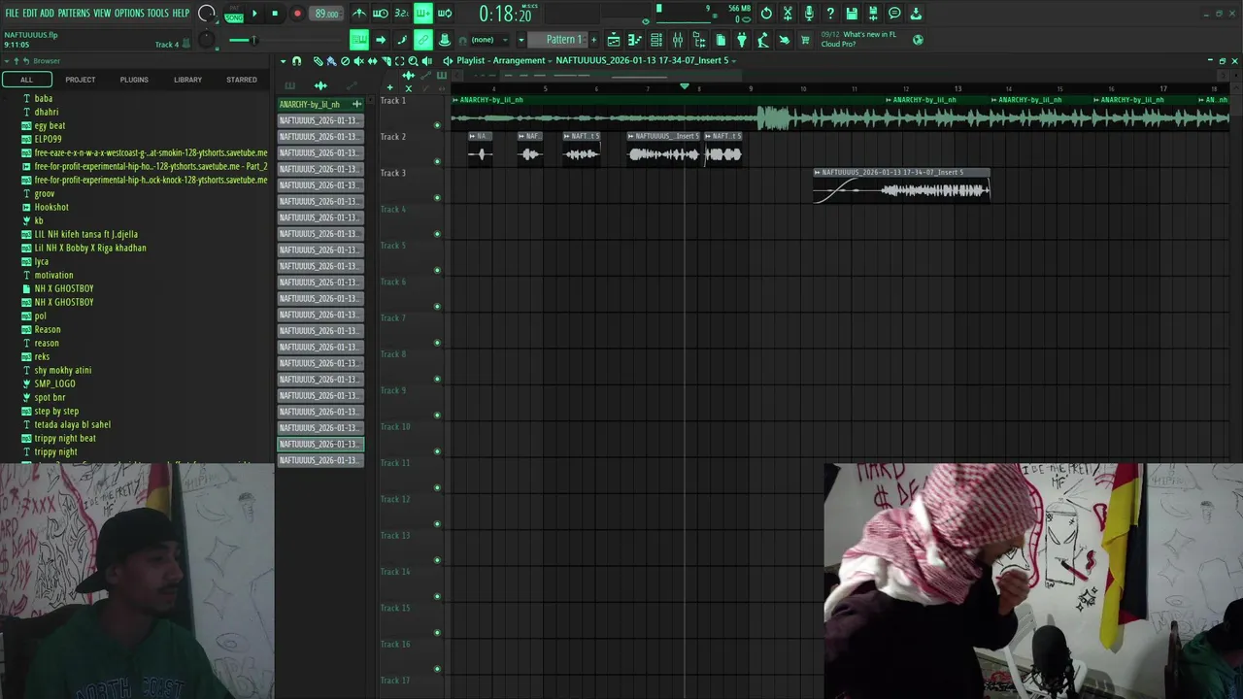Mute Track 1 via its green dot
Viewport: 1243px width, 699px height.
(x=437, y=125)
